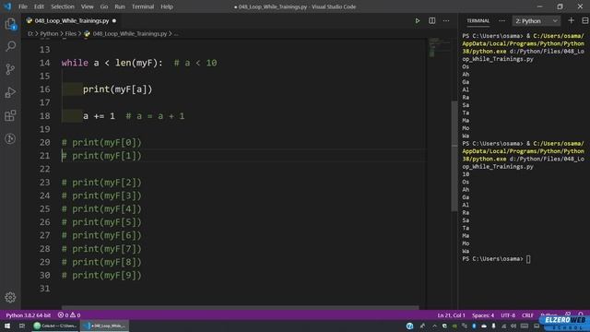Select the 048_Loop_While_Trainings.py editor tab
Viewport: 590px width, 332px height.
(71, 20)
